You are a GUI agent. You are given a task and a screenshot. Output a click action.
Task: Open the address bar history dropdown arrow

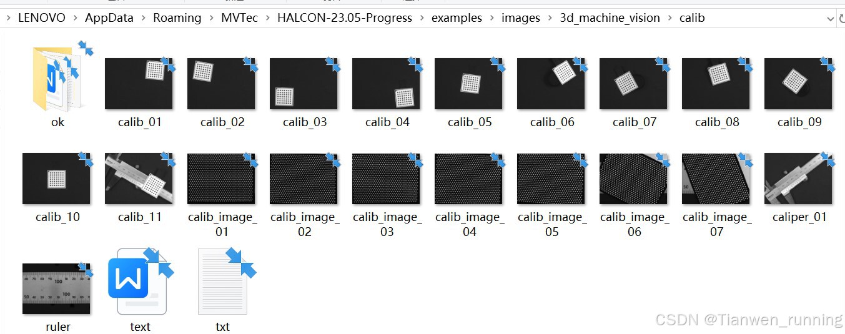830,19
